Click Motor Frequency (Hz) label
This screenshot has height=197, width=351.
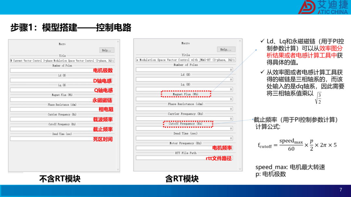click(186, 143)
